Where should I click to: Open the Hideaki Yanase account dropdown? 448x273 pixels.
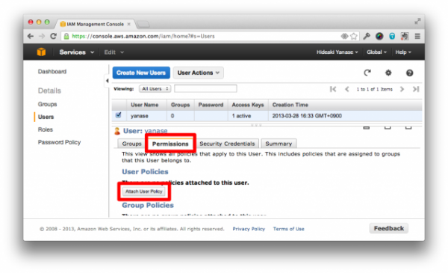(x=337, y=52)
